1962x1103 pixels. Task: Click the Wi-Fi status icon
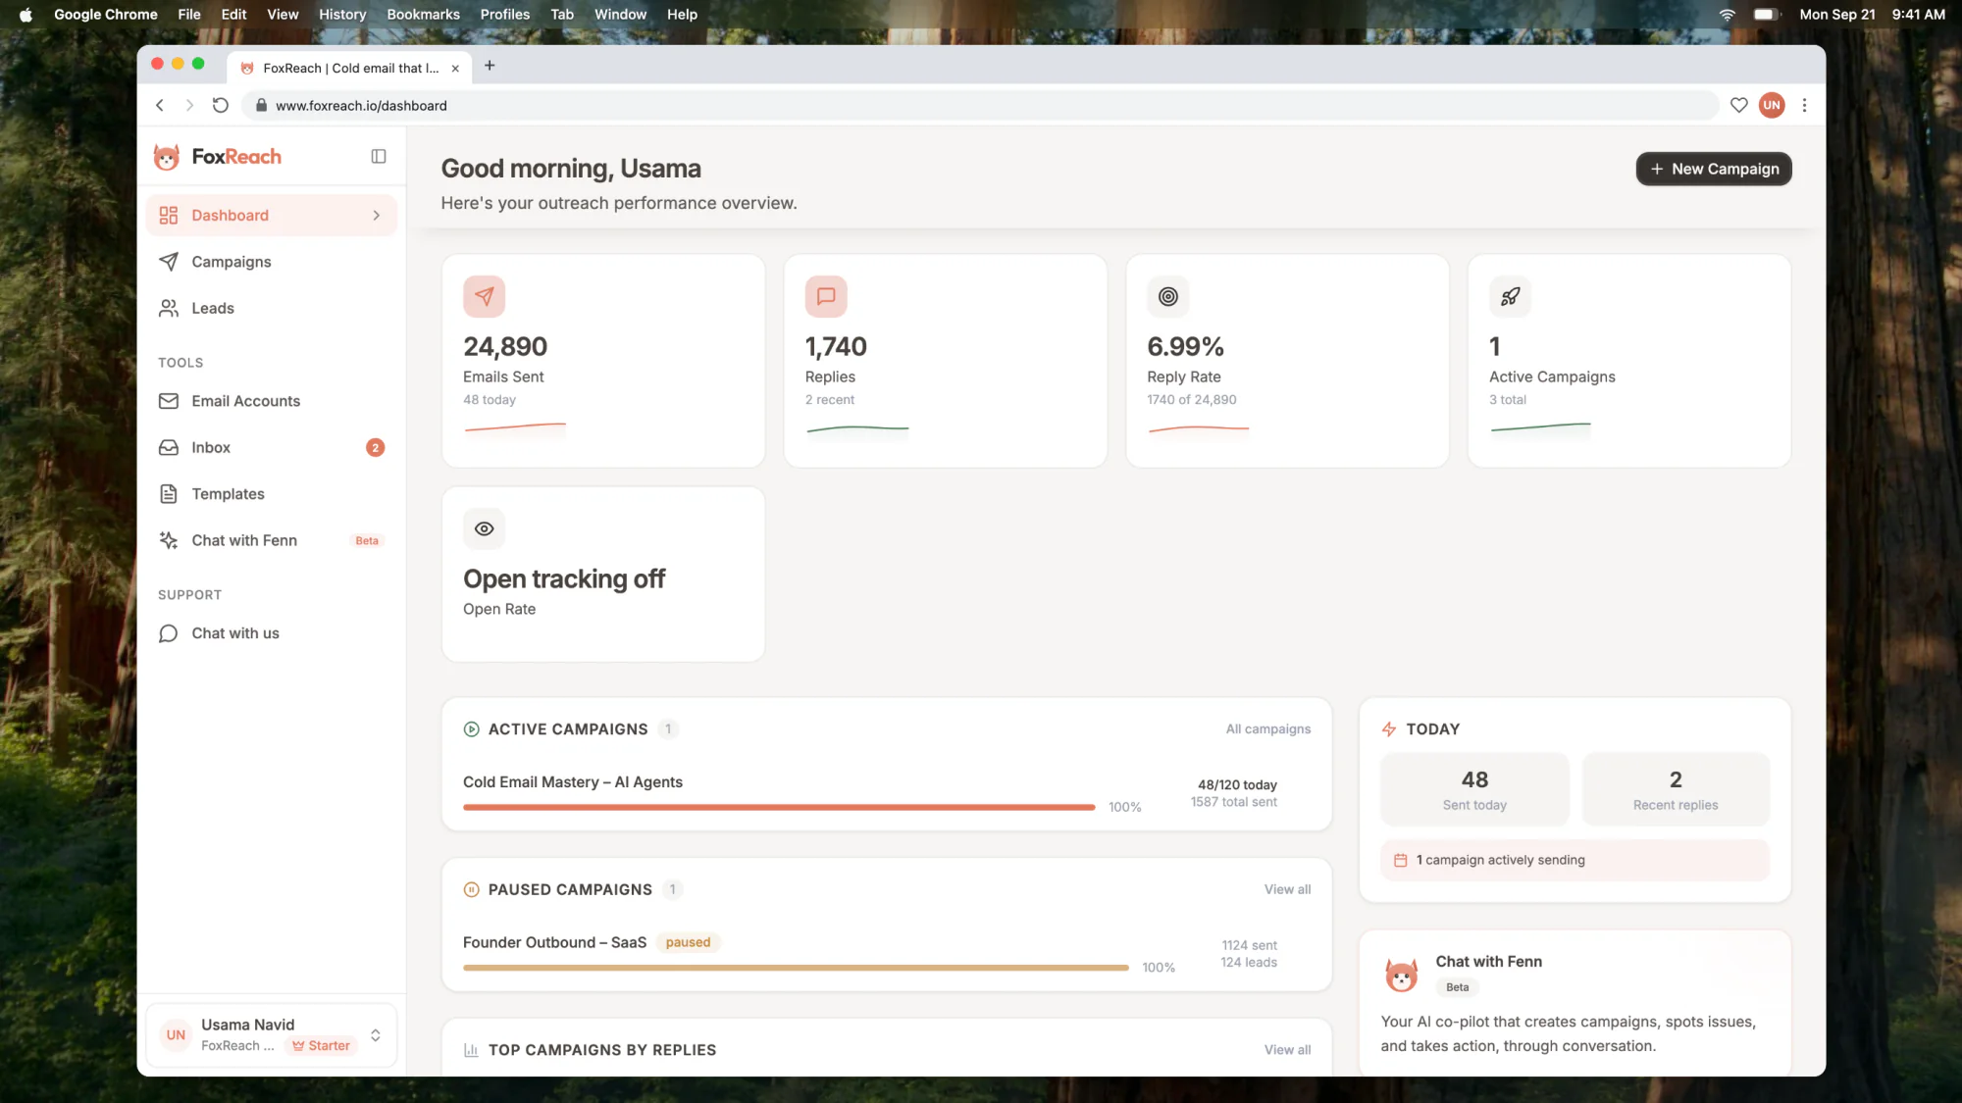[x=1728, y=14]
